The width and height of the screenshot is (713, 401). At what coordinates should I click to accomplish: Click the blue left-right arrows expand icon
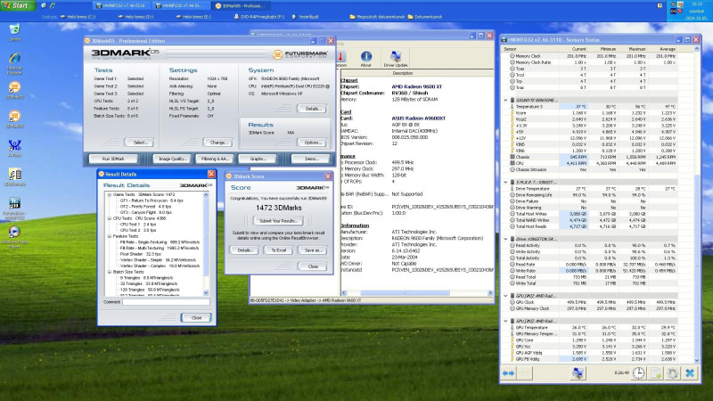click(508, 373)
